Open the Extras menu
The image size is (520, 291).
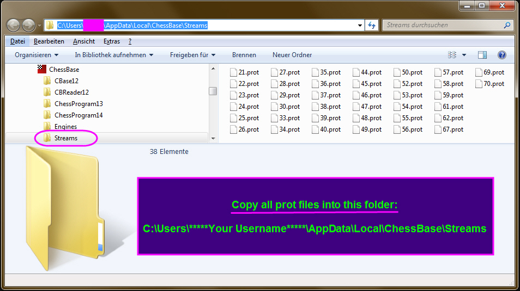[111, 41]
